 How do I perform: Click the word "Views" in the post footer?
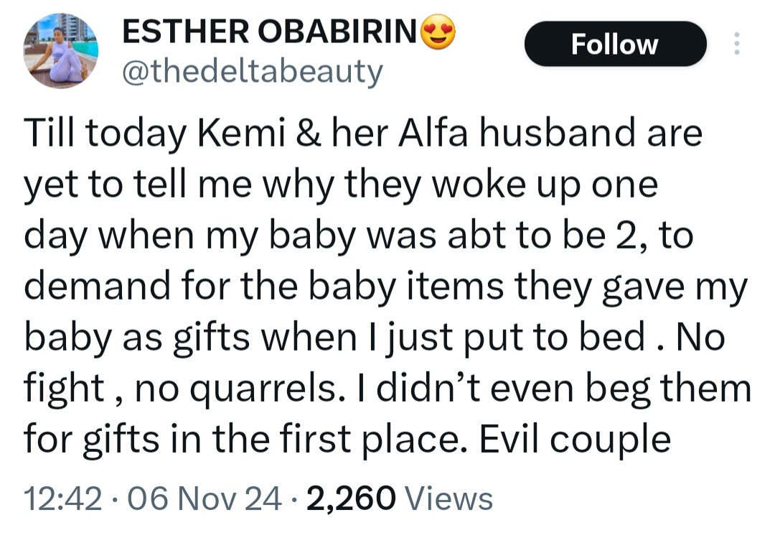click(x=448, y=497)
